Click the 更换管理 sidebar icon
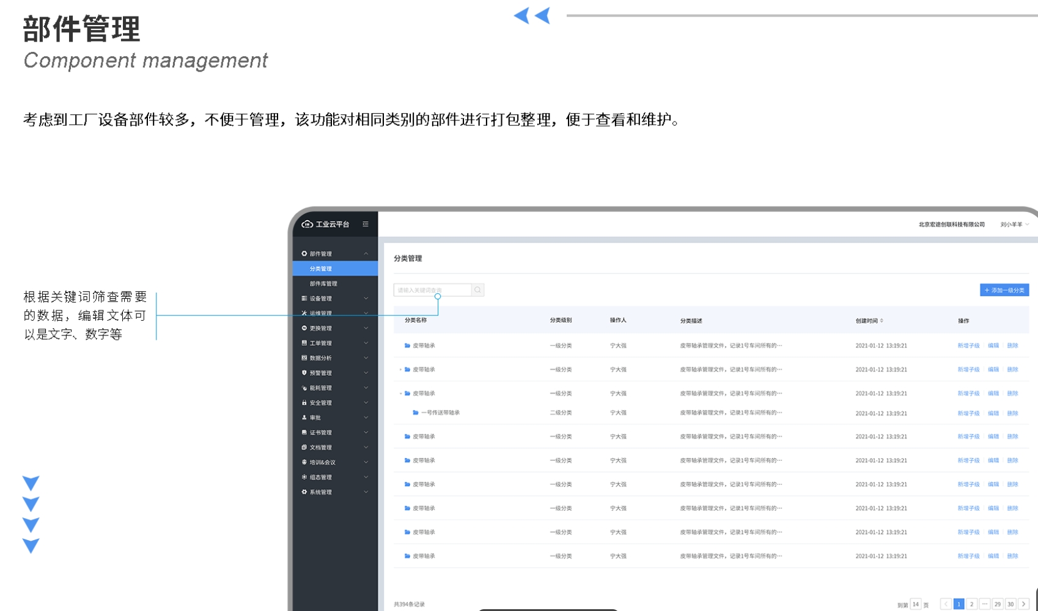 [304, 328]
